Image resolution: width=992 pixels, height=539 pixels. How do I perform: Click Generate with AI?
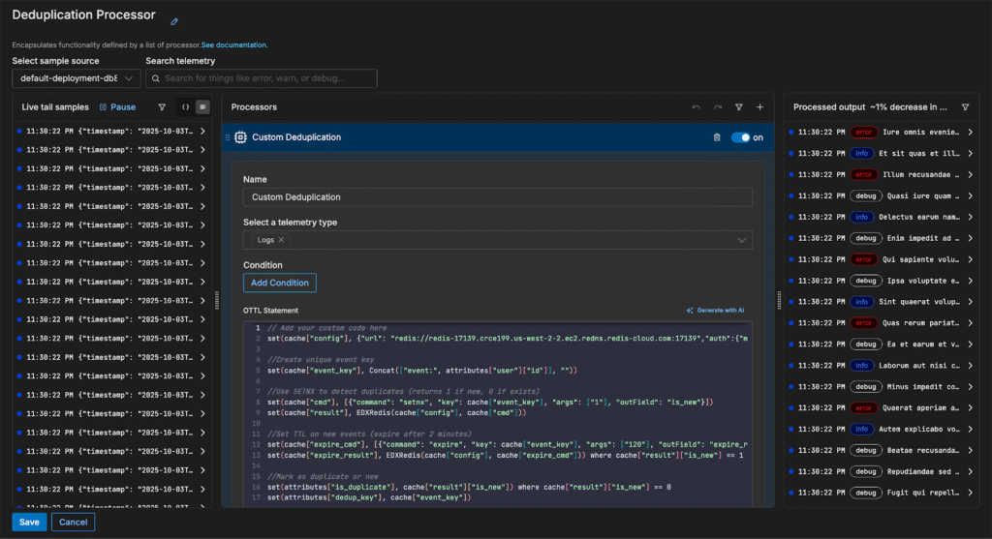tap(715, 311)
